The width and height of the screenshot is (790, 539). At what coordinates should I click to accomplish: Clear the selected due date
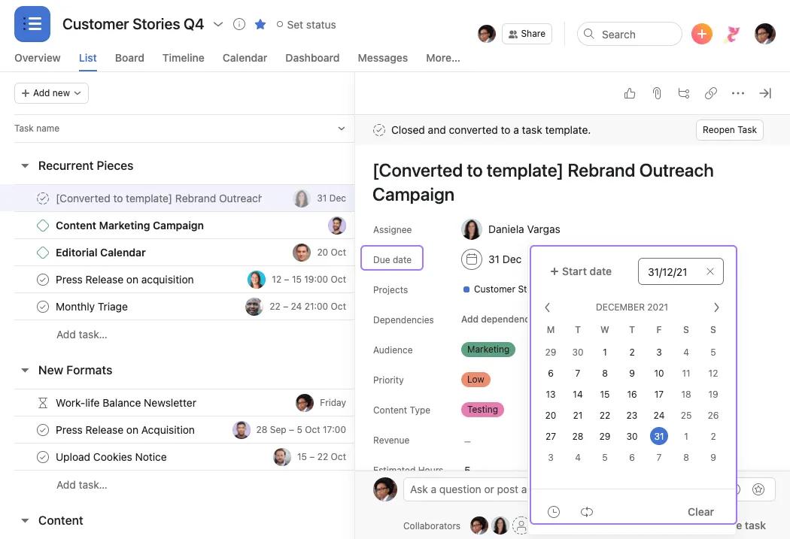(x=700, y=512)
